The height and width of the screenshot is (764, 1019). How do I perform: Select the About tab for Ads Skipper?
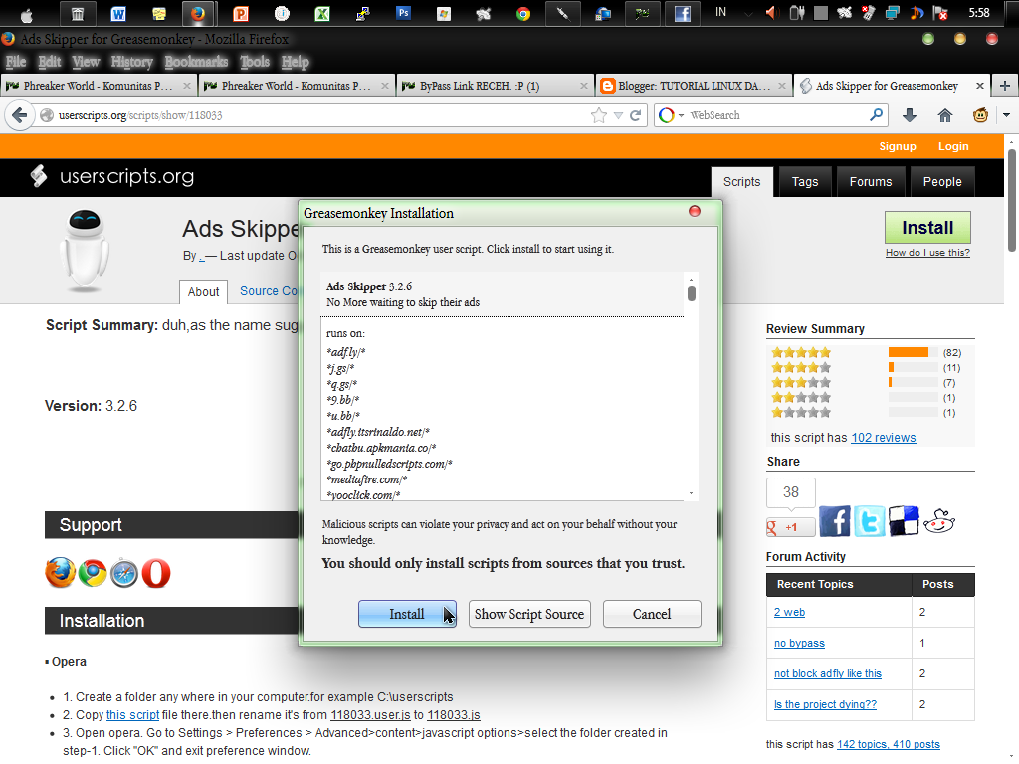[x=203, y=291]
